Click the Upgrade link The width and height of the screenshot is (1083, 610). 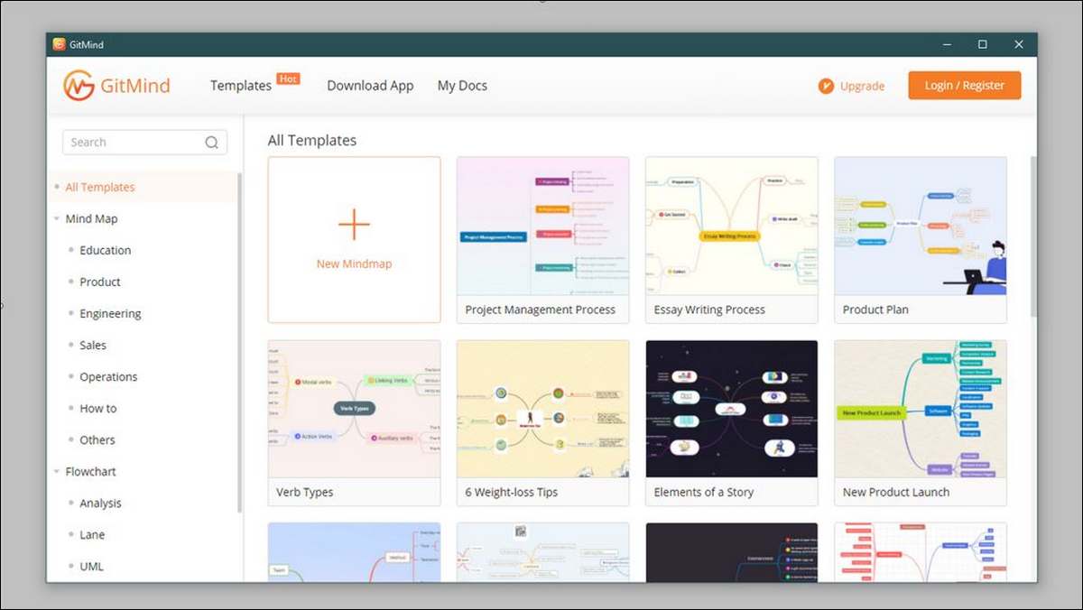(x=862, y=86)
